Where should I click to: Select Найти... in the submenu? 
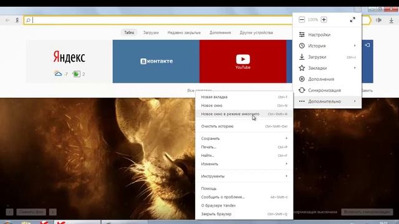244,156
